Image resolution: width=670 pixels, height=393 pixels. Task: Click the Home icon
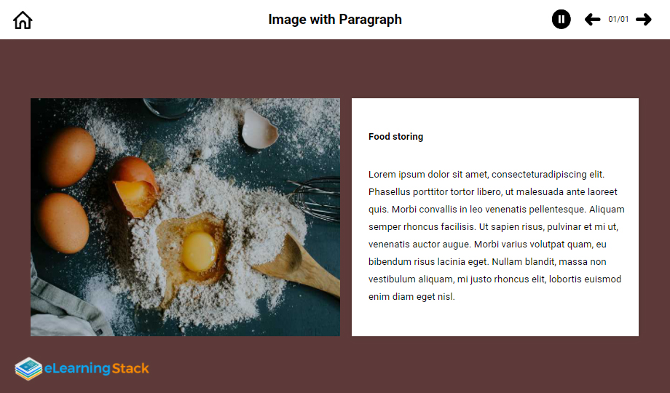coord(23,20)
